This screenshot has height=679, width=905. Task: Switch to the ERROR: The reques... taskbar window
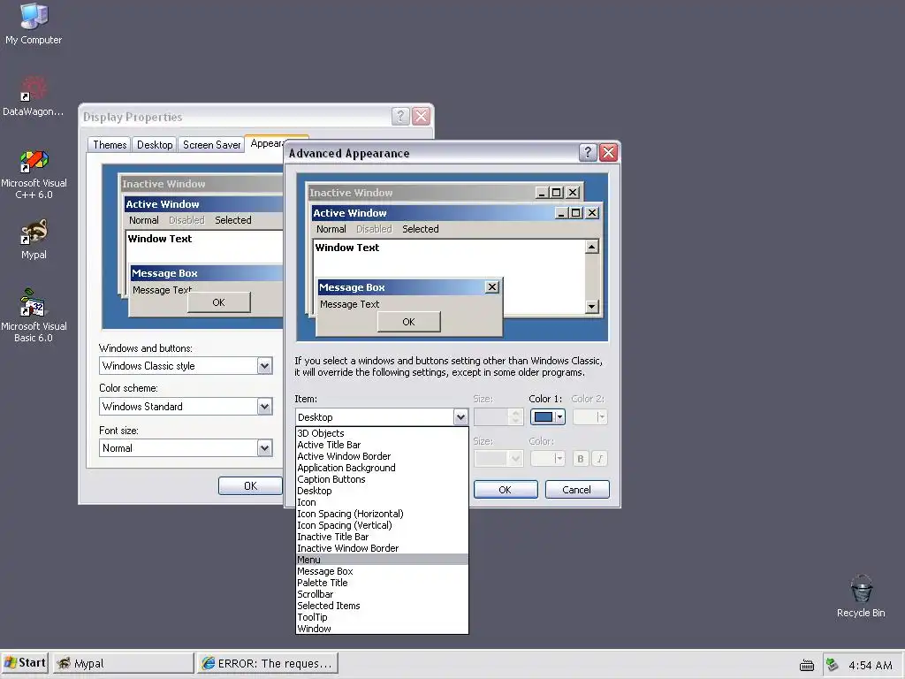click(x=267, y=663)
